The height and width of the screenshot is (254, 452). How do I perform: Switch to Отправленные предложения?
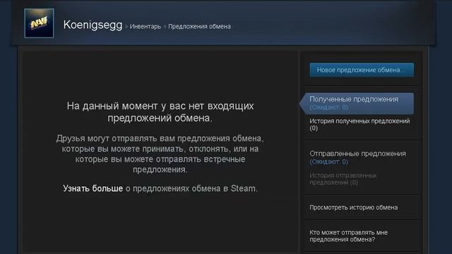click(x=358, y=157)
